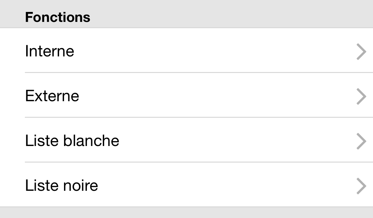Expand Liste blanche via its disclosure arrow

(x=361, y=141)
